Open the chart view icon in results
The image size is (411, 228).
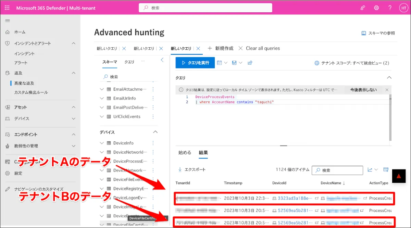(370, 170)
